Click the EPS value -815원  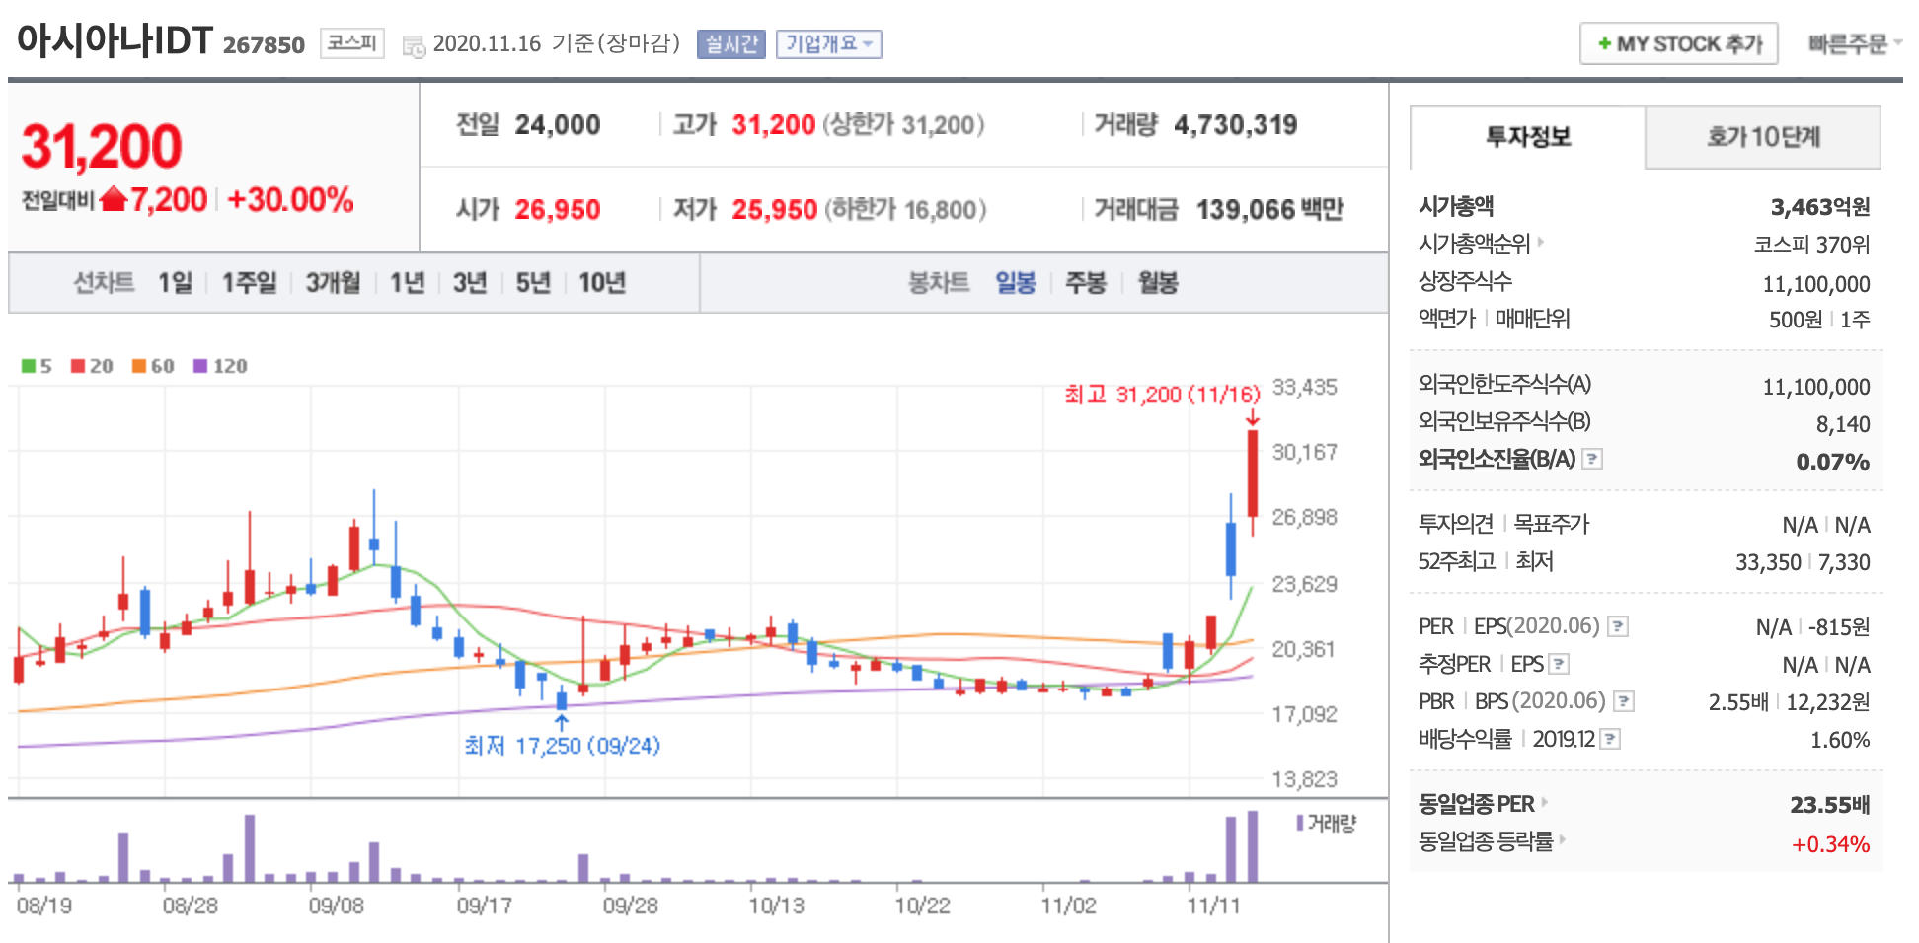[x=1839, y=627]
